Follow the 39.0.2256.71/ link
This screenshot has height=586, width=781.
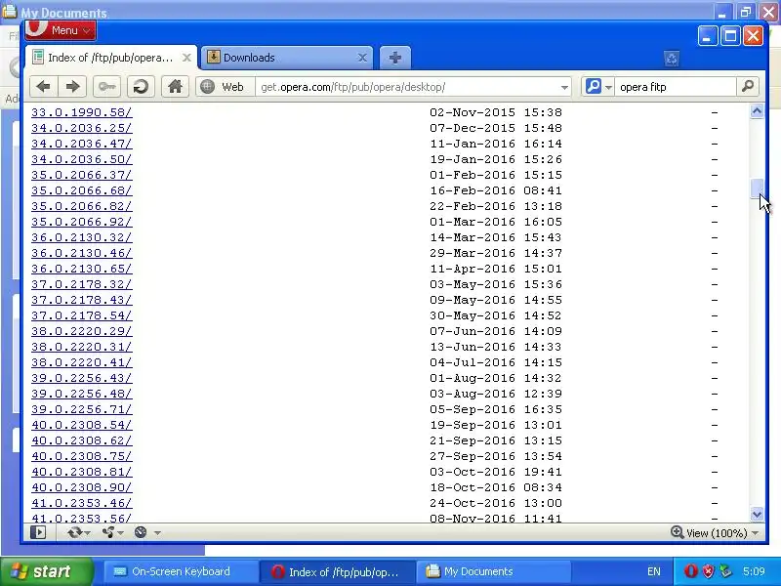tap(82, 409)
